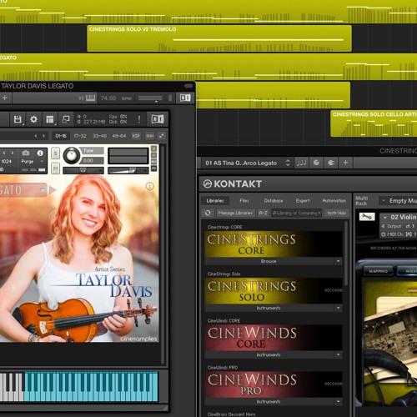This screenshot has width=417, height=417.
Task: Switch to Database tab
Action: (274, 200)
